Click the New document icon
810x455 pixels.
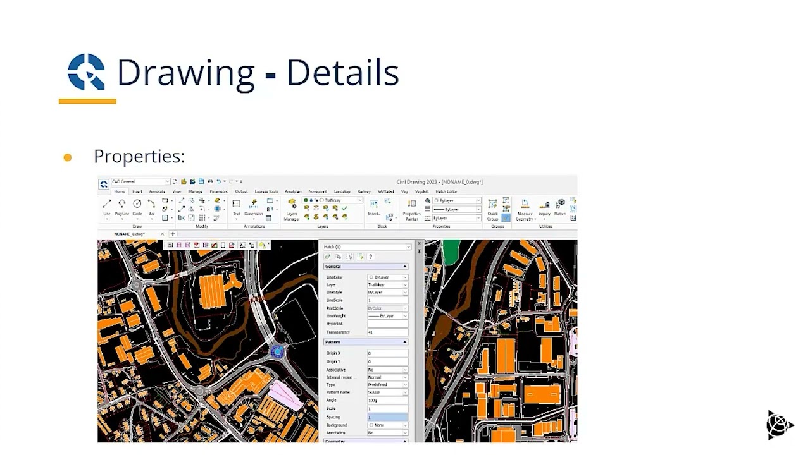click(175, 181)
